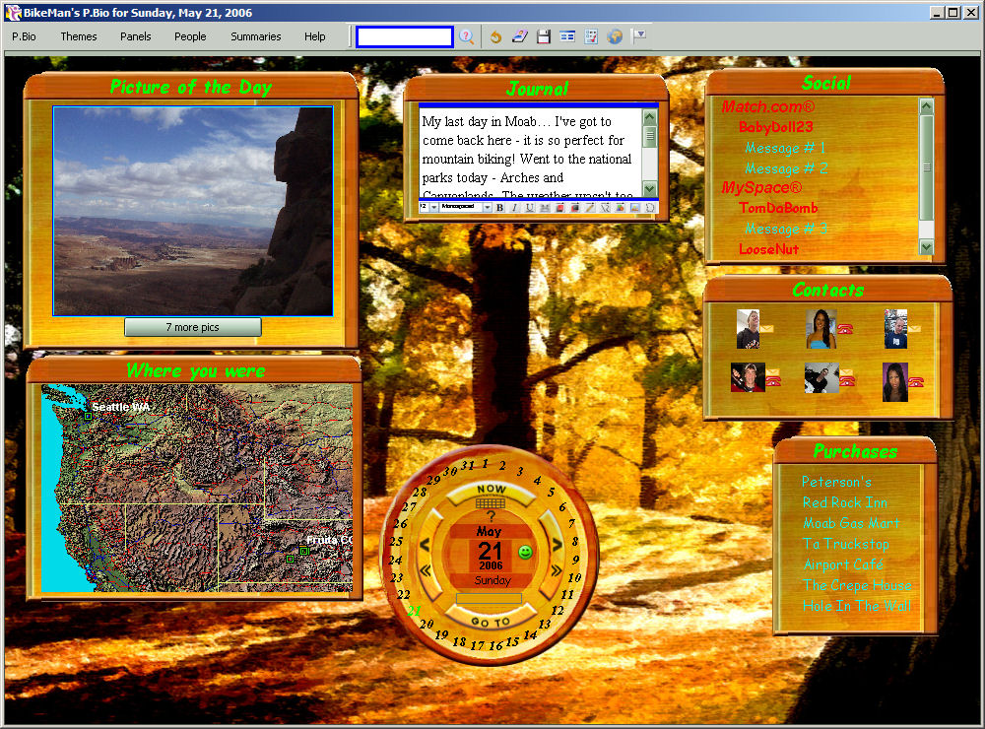Open the toolbar options dropdown arrow
The width and height of the screenshot is (985, 729).
pyautogui.click(x=639, y=35)
